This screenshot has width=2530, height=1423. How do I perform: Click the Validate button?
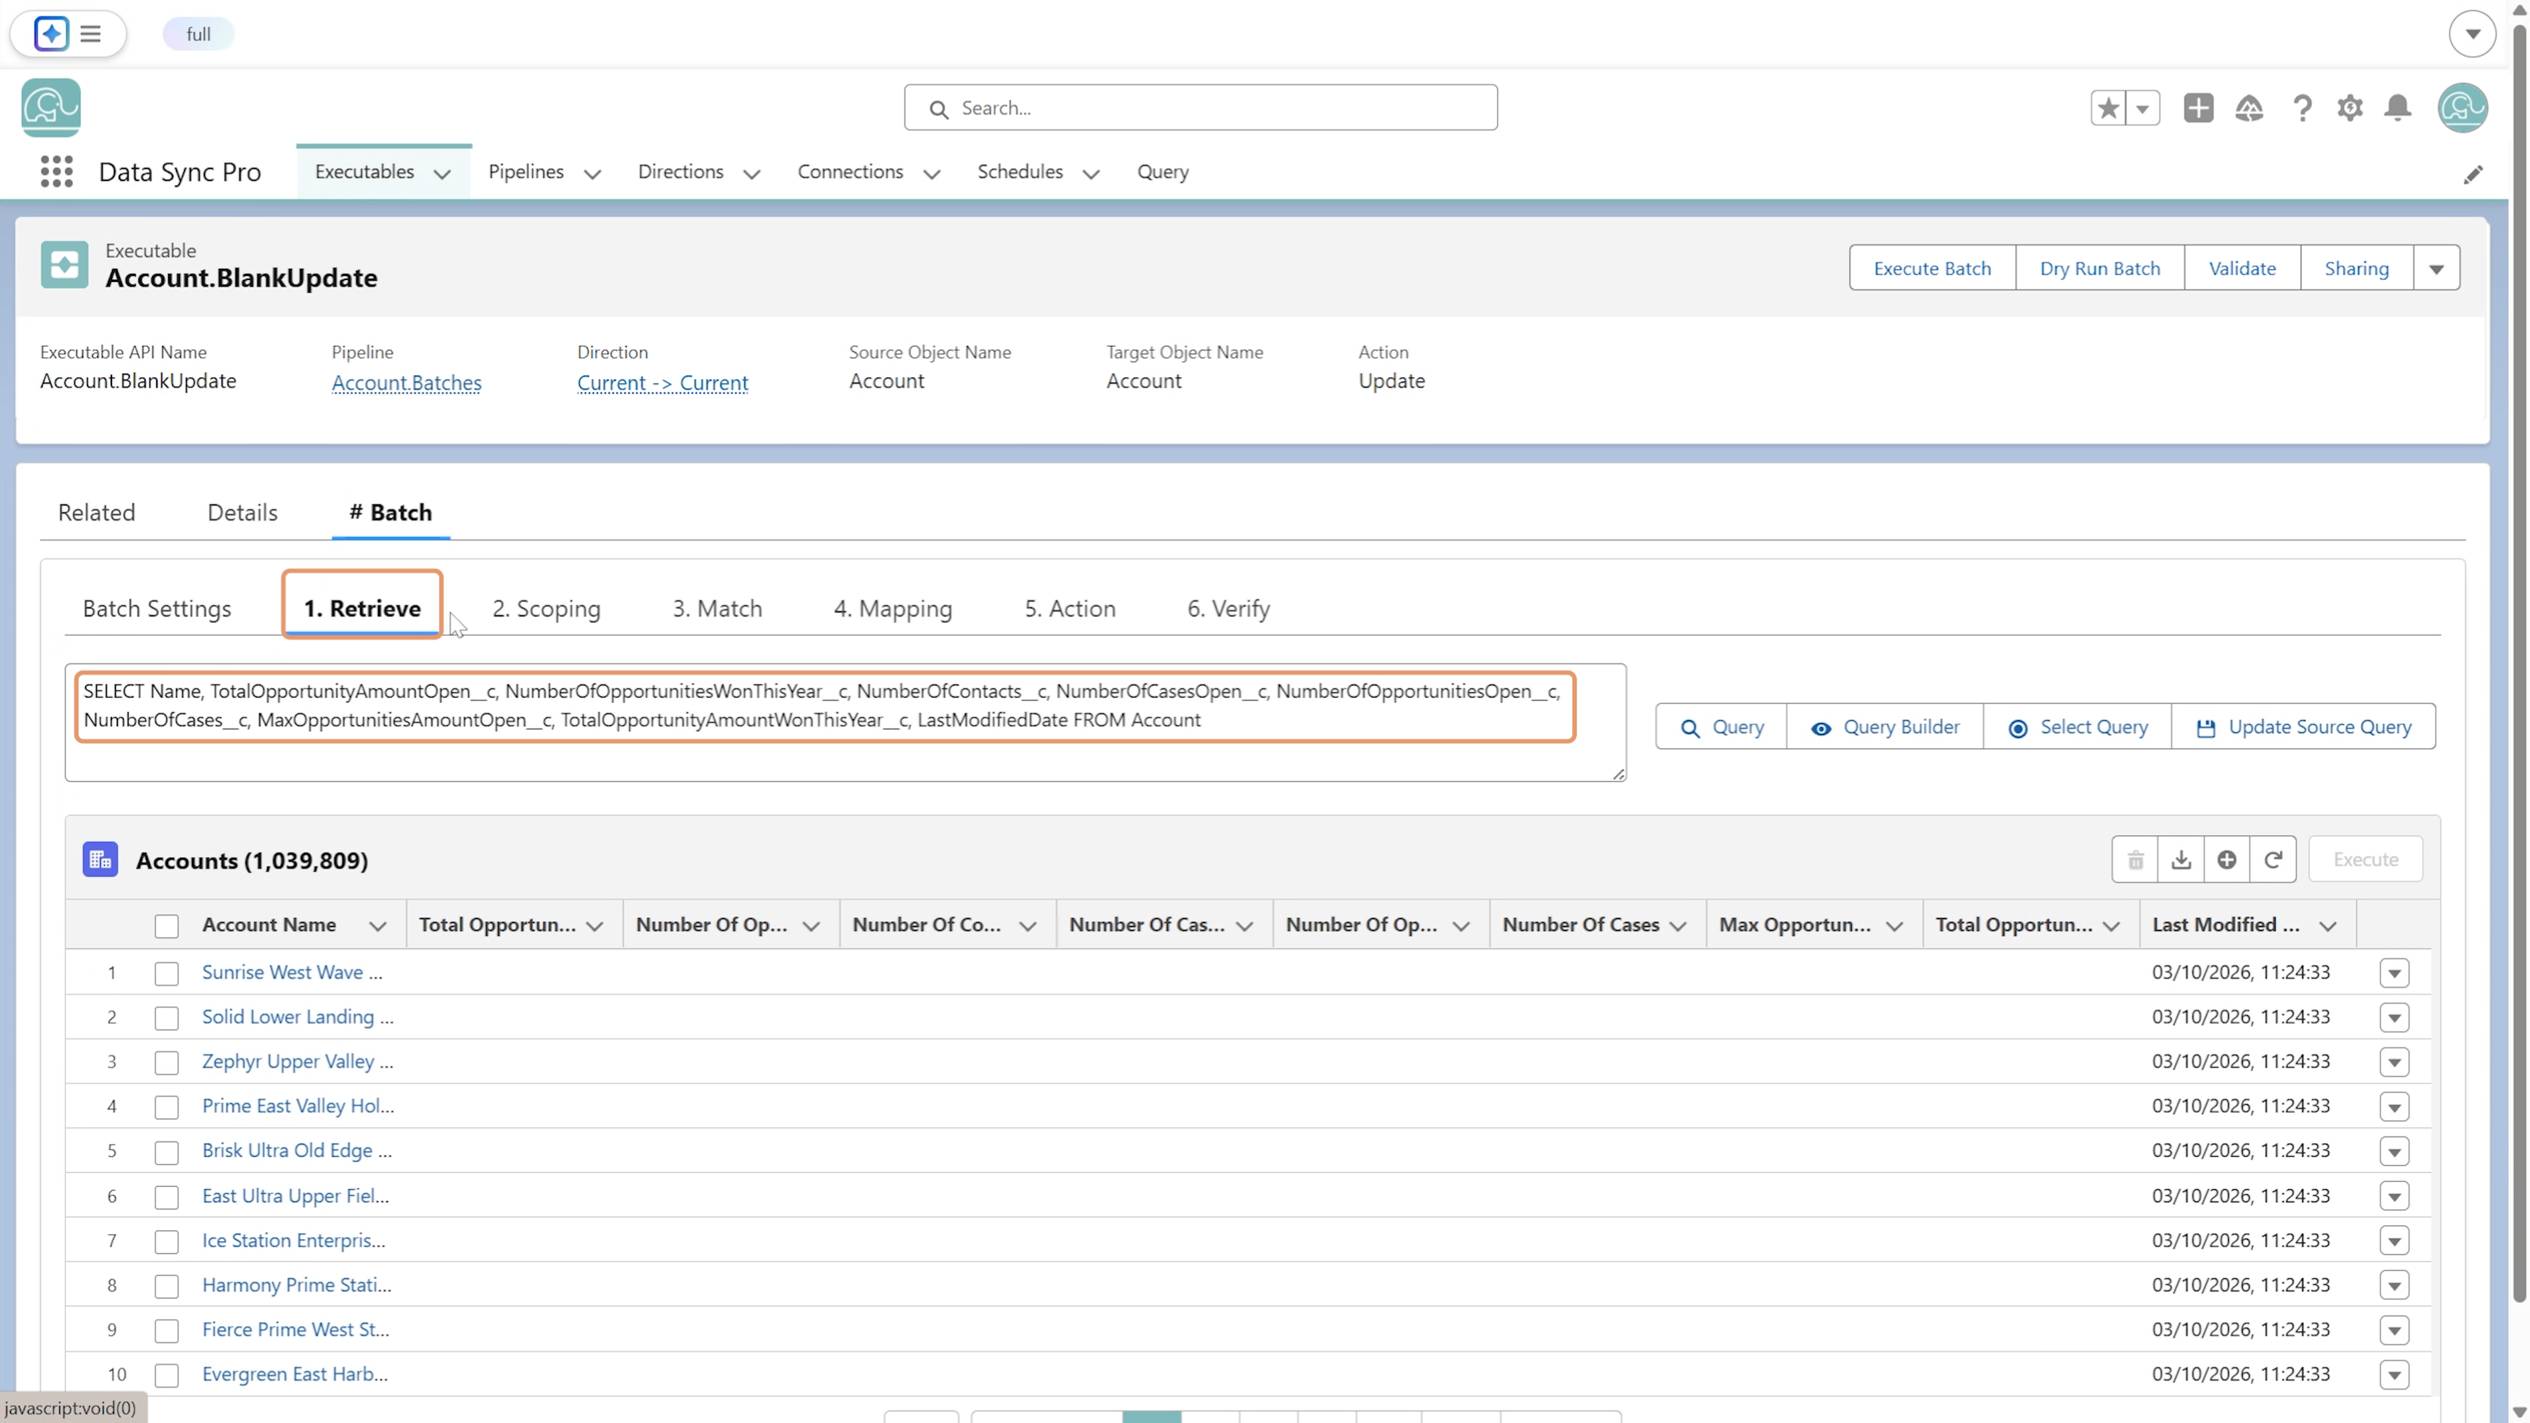2242,268
